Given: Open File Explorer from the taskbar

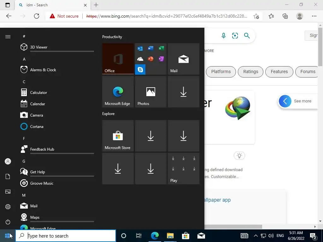Looking at the screenshot, I should [x=170, y=236].
